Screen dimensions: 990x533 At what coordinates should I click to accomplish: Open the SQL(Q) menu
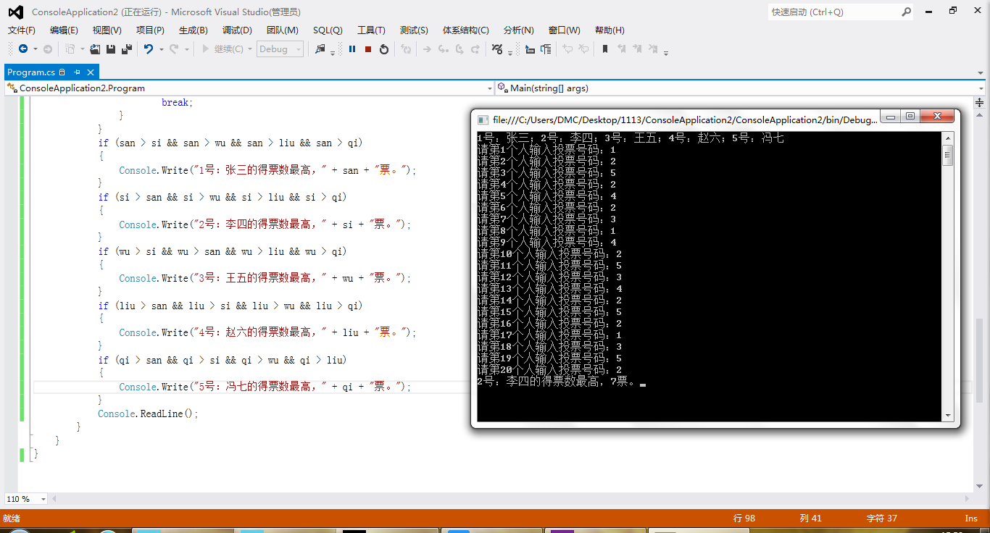[x=328, y=30]
